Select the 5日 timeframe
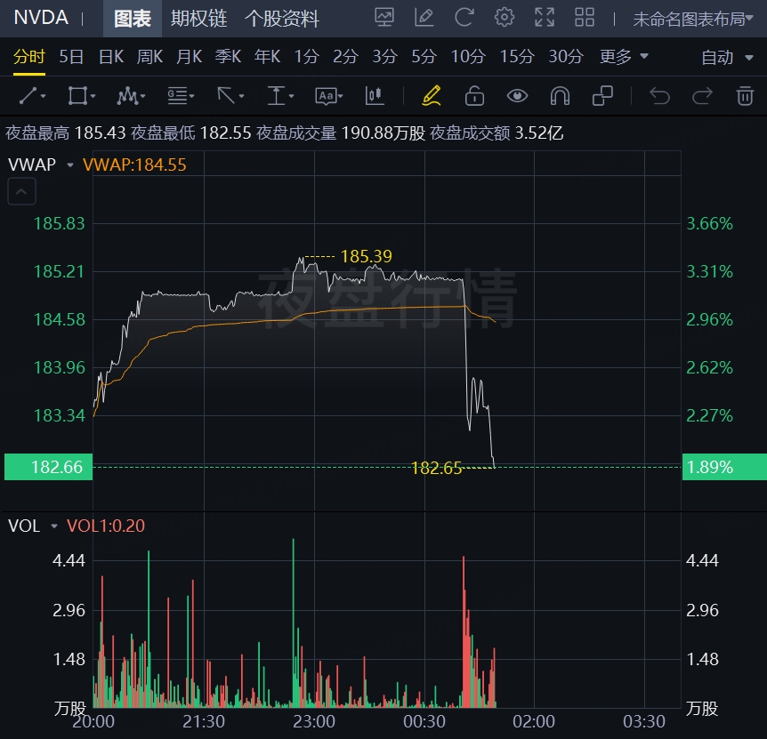The width and height of the screenshot is (767, 739). (71, 57)
